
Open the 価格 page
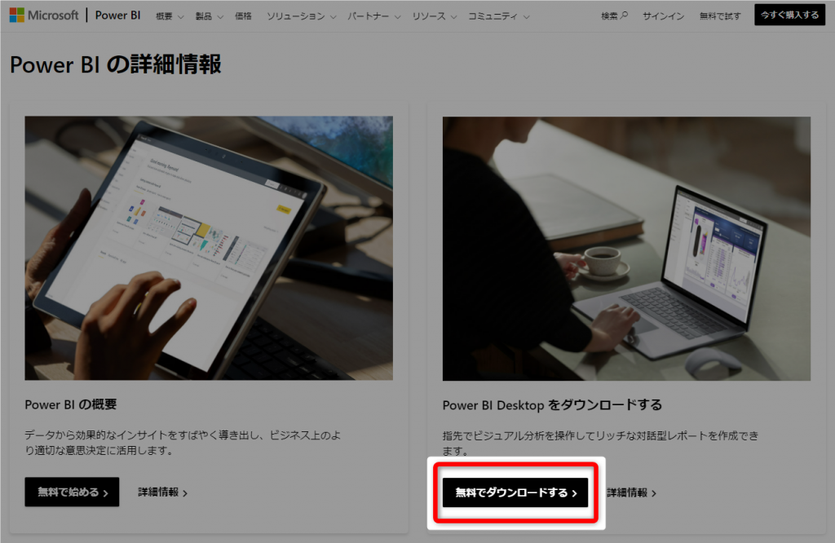tap(243, 16)
